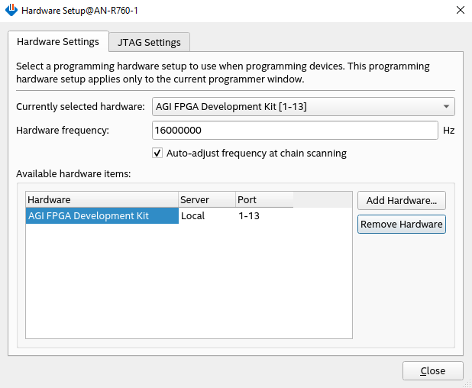Viewport: 472px width, 388px height.
Task: Click the 1-13 port cell
Action: pyautogui.click(x=249, y=216)
